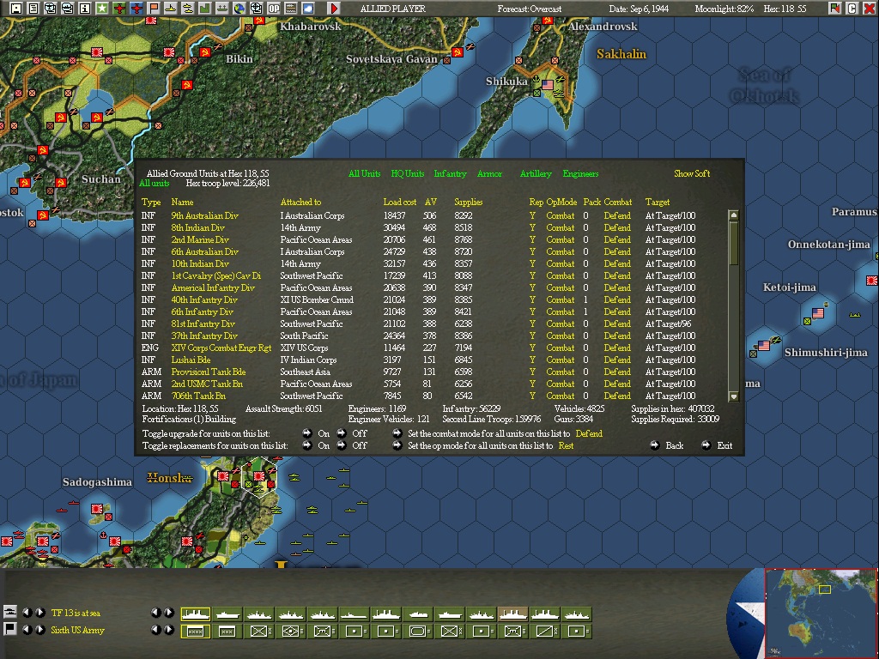
Task: Click the crosshair globe toolbar icon
Action: [x=256, y=8]
